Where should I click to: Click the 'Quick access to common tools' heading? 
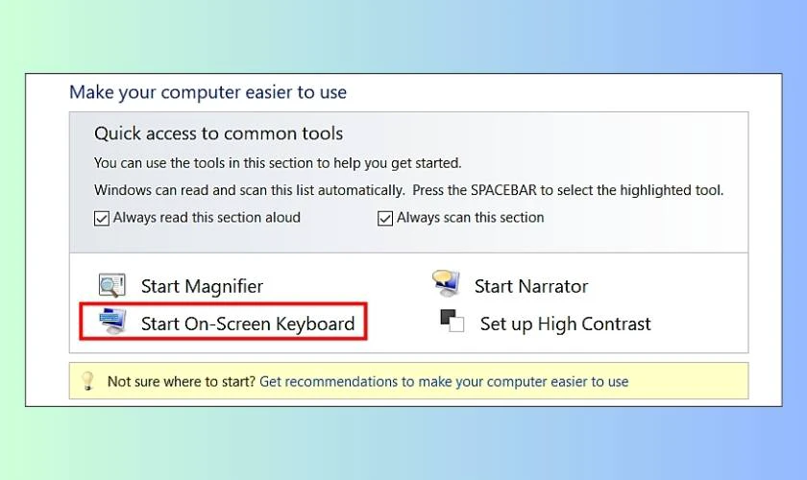click(x=218, y=133)
